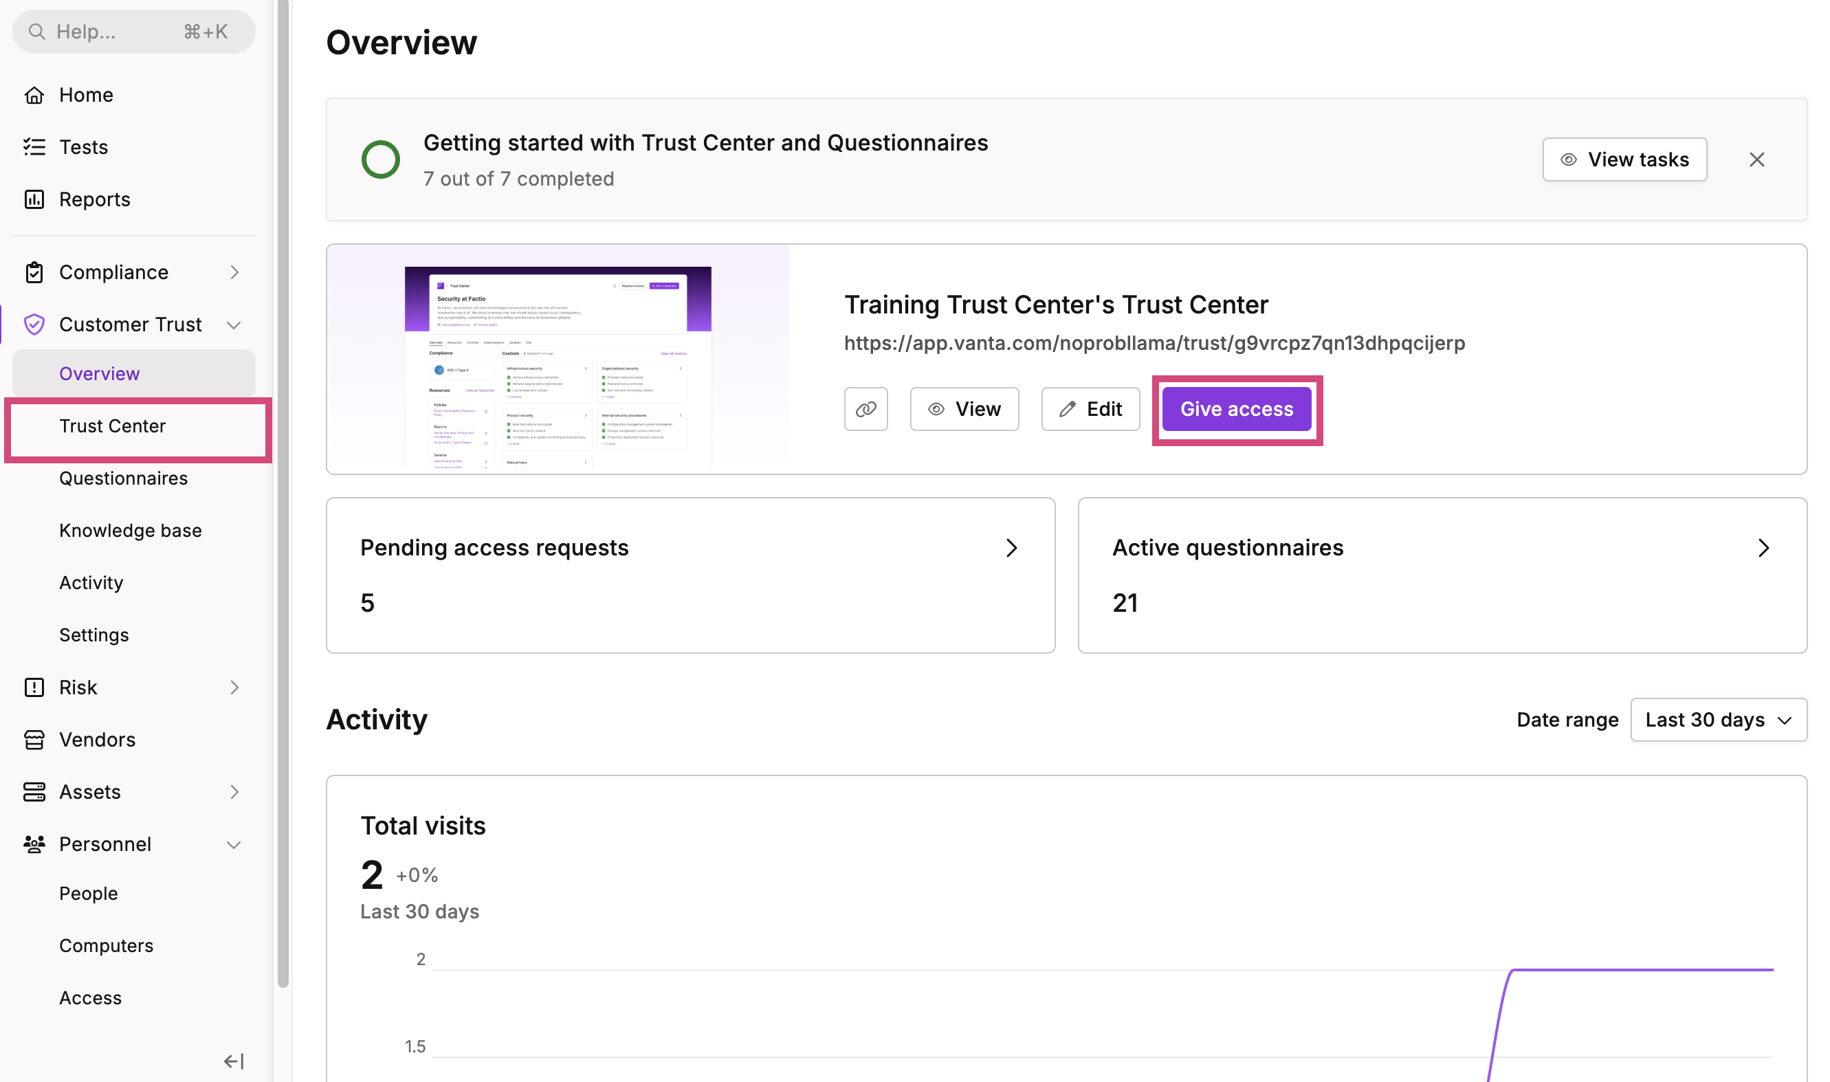Click the Active questionnaires card
The height and width of the screenshot is (1082, 1830).
1442,575
